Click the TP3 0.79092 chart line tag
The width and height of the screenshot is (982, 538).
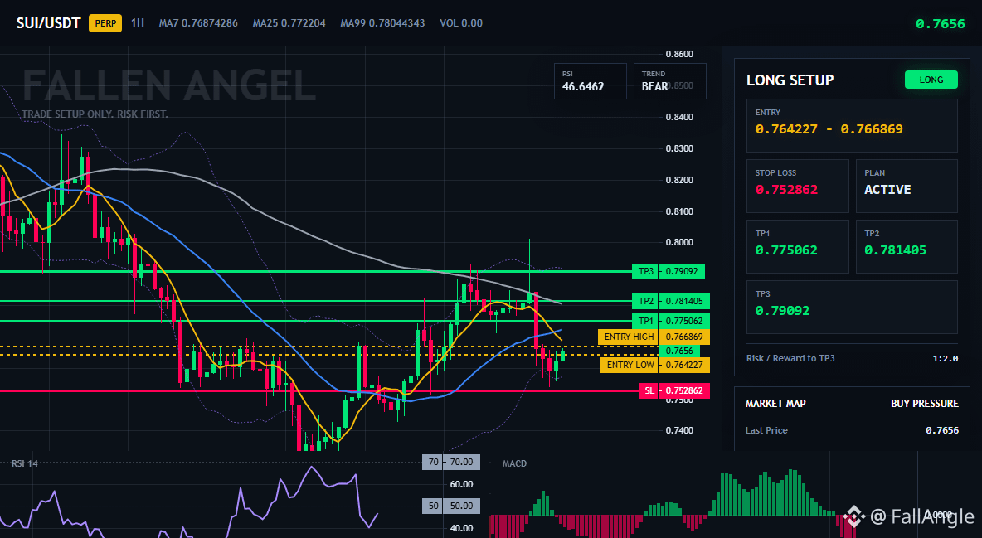(668, 271)
